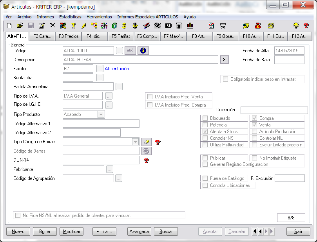Enable I.V.A Incluido Prec. Venta checkbox

(x=150, y=97)
